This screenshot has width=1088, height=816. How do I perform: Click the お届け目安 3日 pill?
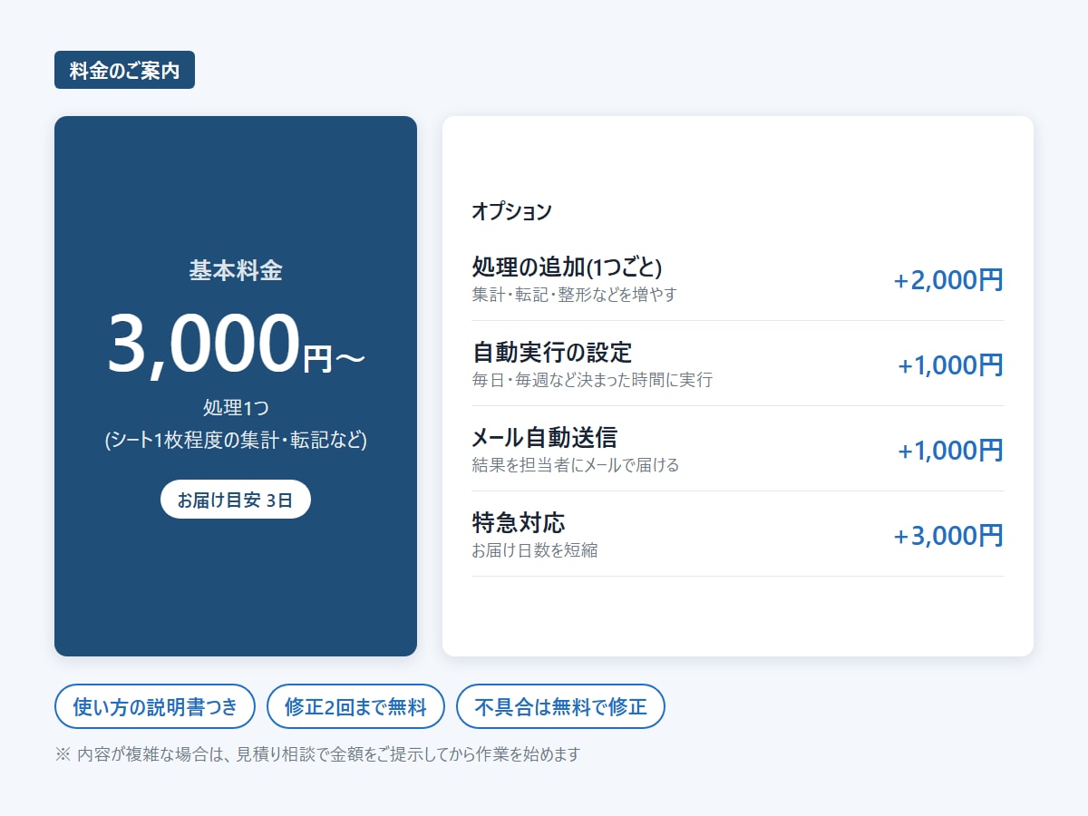[236, 500]
